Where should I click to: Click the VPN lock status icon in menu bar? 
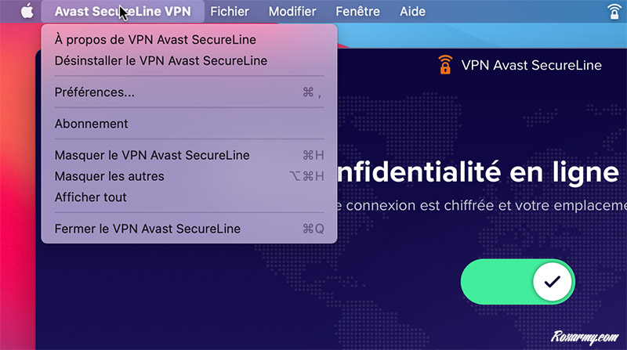[x=614, y=12]
